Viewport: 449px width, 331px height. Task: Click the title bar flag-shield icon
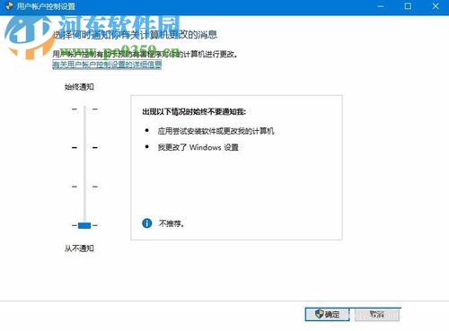(9, 6)
